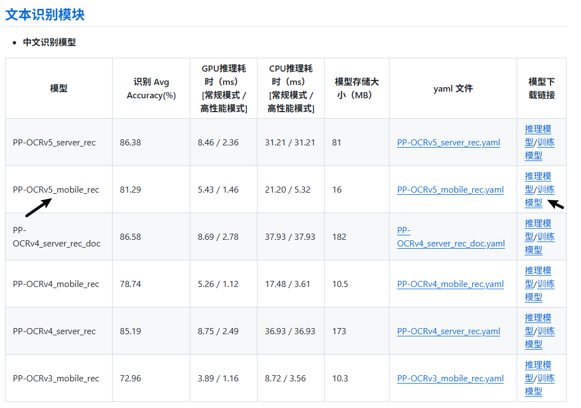Click the 文本识别模块 section heading

45,14
